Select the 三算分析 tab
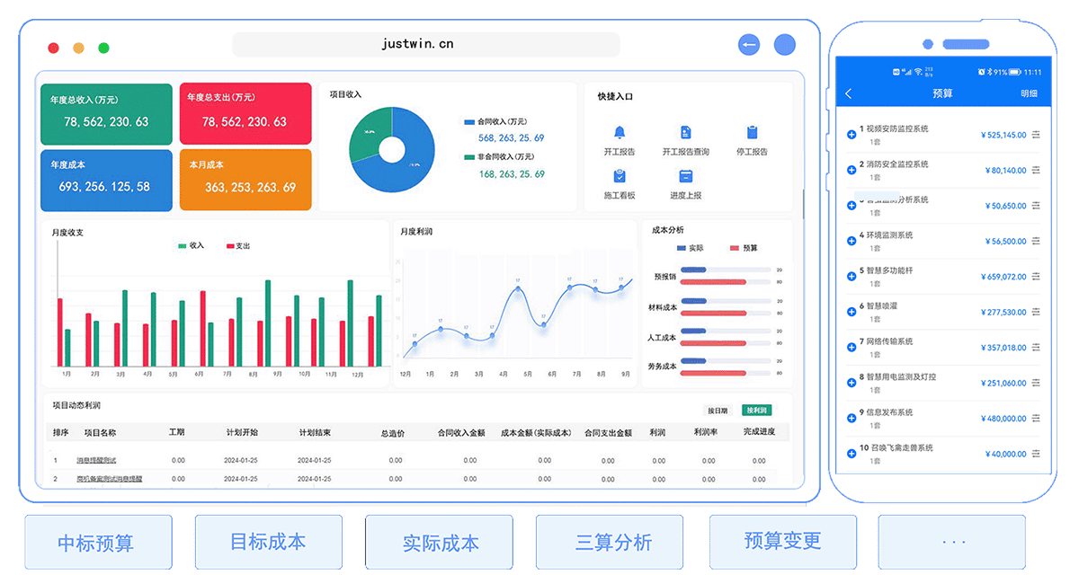The width and height of the screenshot is (1079, 575). pos(614,542)
